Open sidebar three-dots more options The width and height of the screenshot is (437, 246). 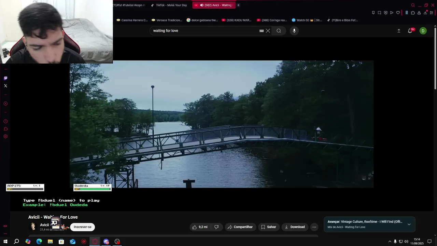tap(5, 234)
